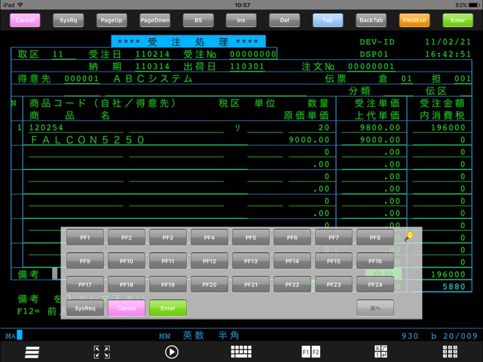Tap the PF6 key
Viewport: 483px width, 362px height.
292,238
